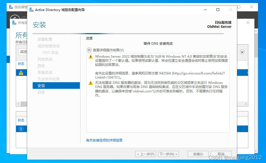Click the Windows NT 4.0 encryption warning icon
266x163 pixels.
click(91, 57)
